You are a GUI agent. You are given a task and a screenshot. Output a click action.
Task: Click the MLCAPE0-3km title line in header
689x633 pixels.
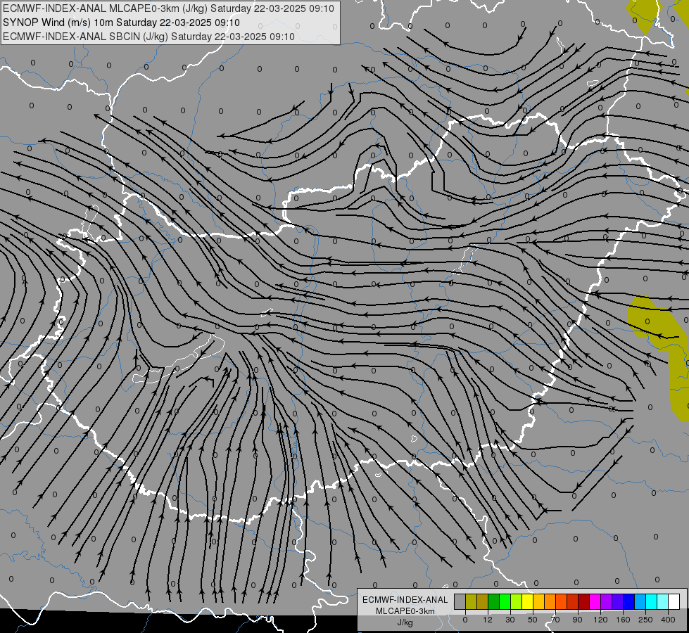point(168,8)
